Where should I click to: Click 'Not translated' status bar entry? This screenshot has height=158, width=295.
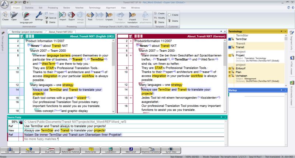click(x=273, y=157)
